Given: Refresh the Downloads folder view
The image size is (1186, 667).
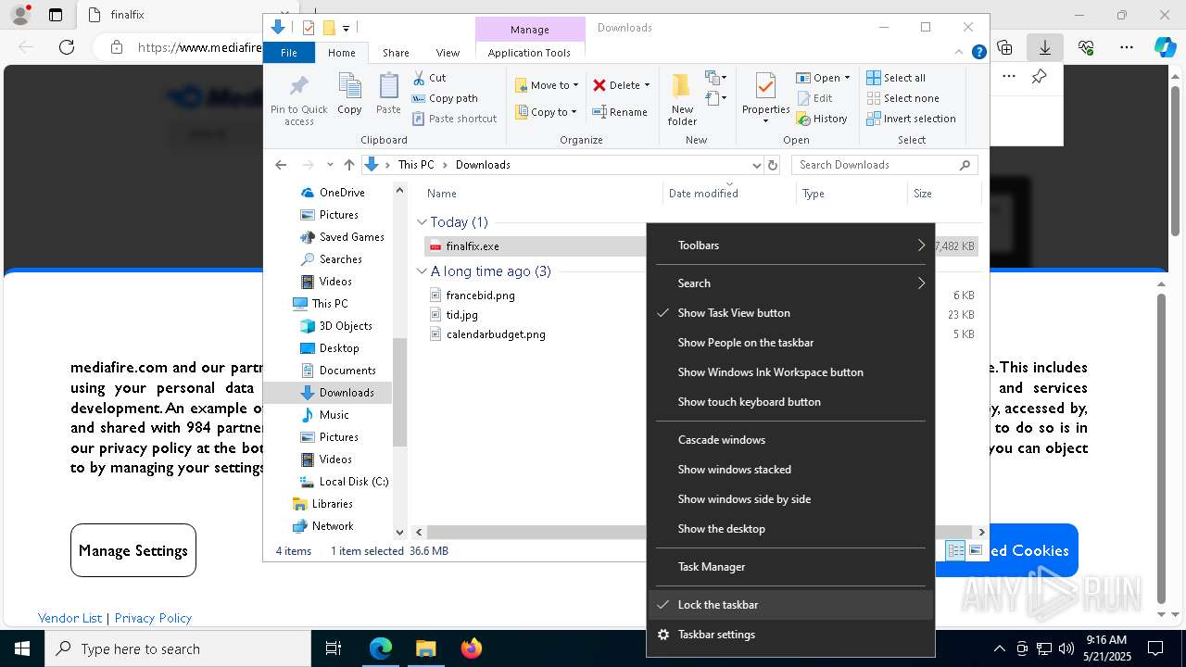Looking at the screenshot, I should (x=773, y=165).
